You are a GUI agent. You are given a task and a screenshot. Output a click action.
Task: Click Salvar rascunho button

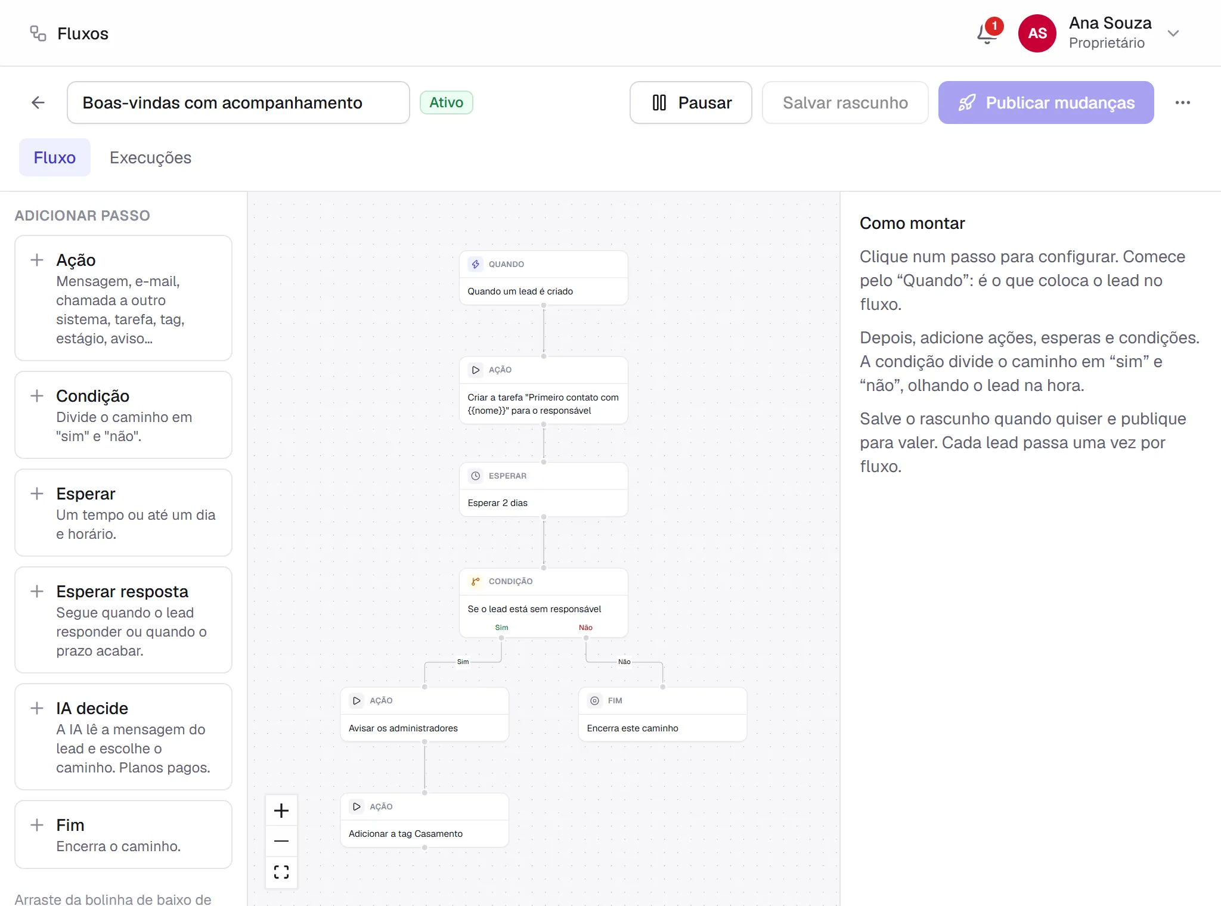click(x=845, y=103)
